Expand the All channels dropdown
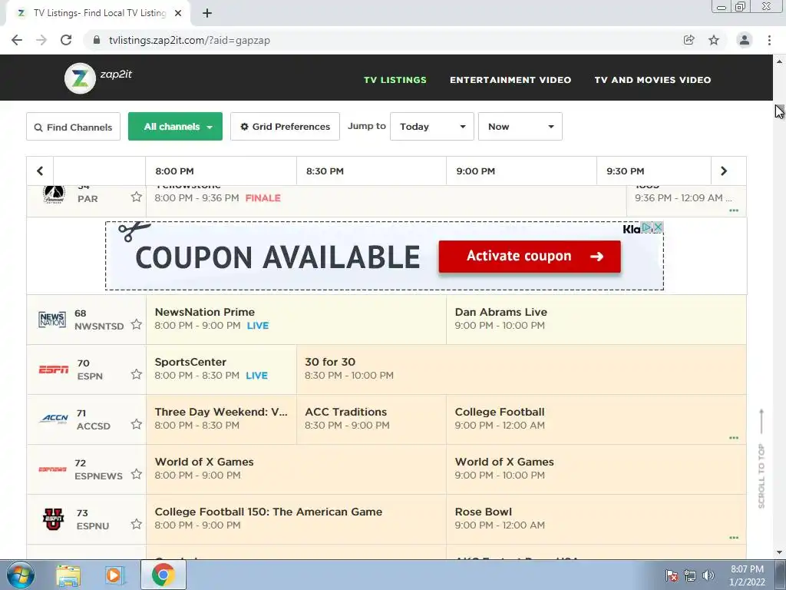 click(175, 127)
